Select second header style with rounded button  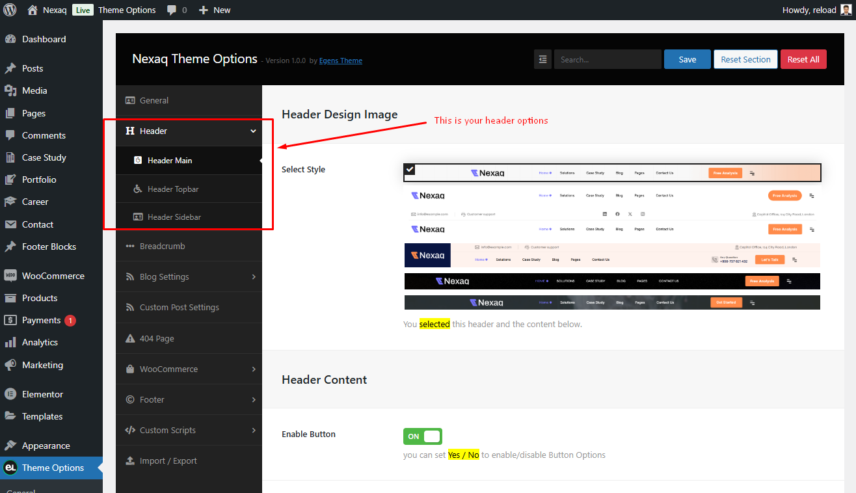tap(612, 195)
